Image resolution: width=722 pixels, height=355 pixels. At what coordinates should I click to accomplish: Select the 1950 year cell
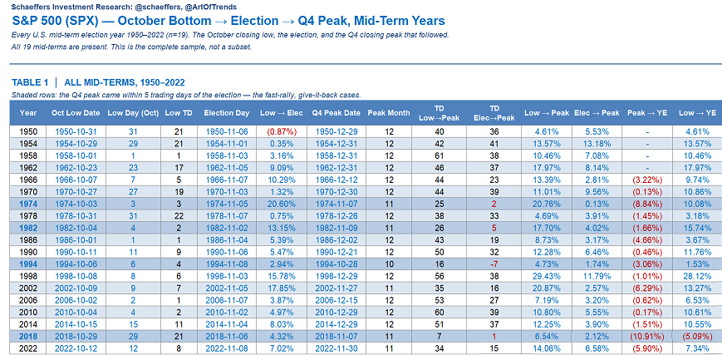tap(28, 132)
